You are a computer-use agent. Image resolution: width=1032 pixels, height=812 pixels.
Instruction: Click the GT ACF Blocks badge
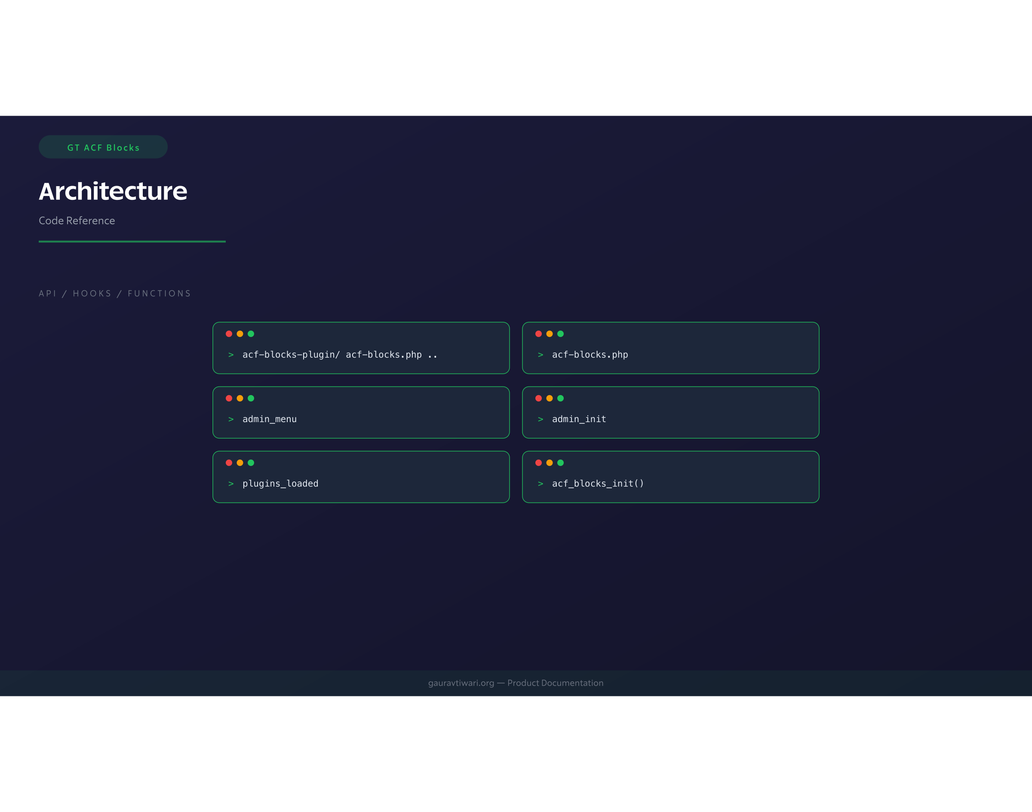point(103,147)
